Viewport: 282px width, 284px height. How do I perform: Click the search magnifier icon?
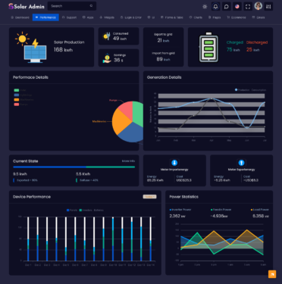pos(91,6)
